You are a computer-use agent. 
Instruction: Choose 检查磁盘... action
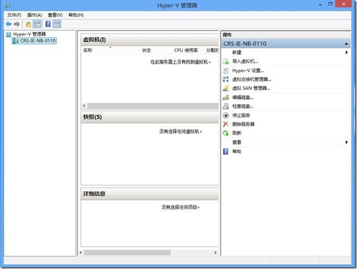tap(243, 106)
